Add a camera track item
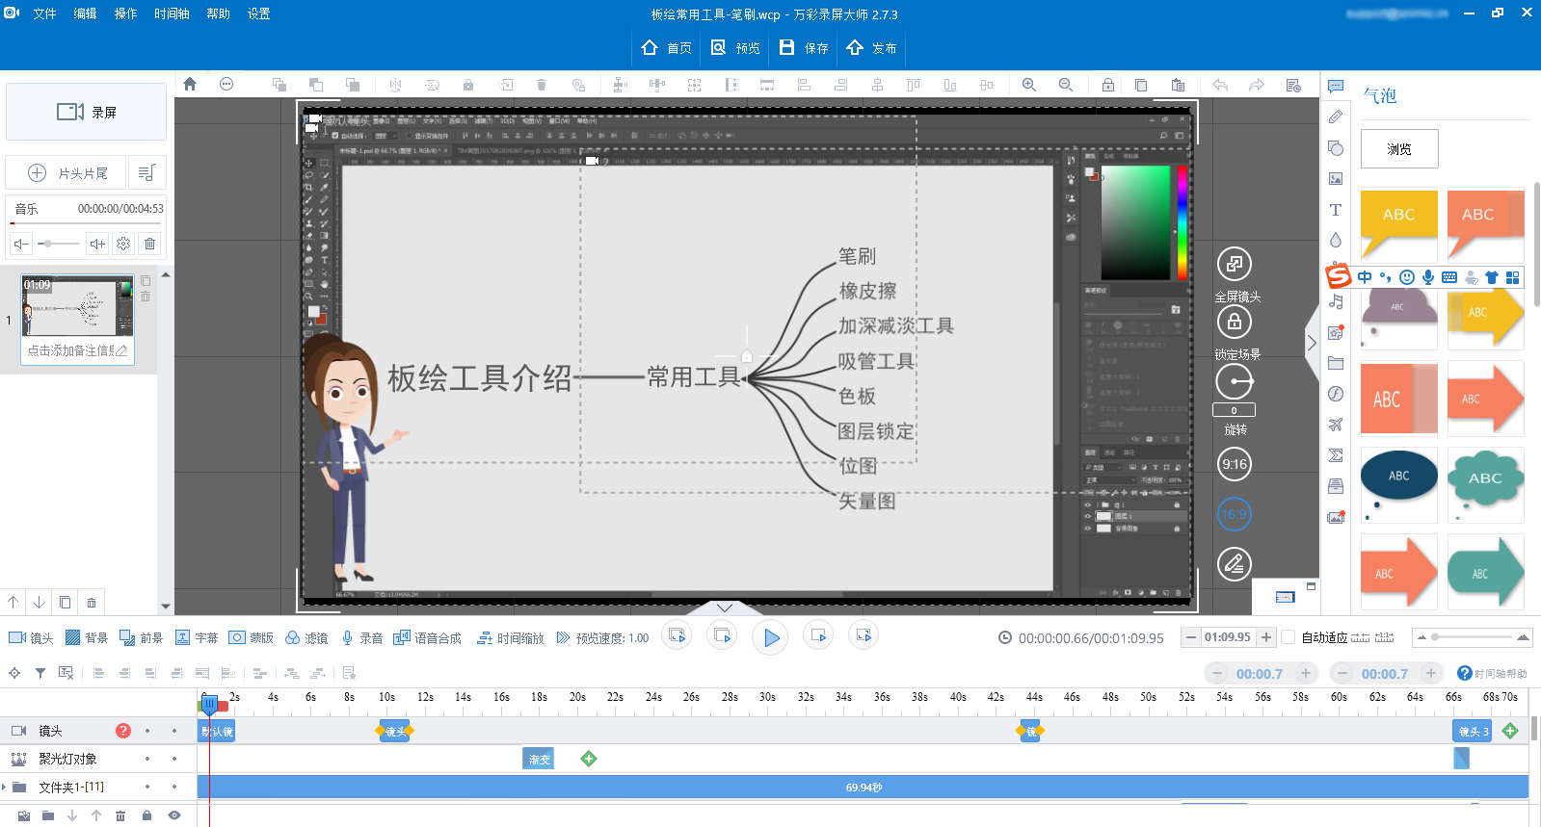Image resolution: width=1541 pixels, height=827 pixels. pos(31,638)
